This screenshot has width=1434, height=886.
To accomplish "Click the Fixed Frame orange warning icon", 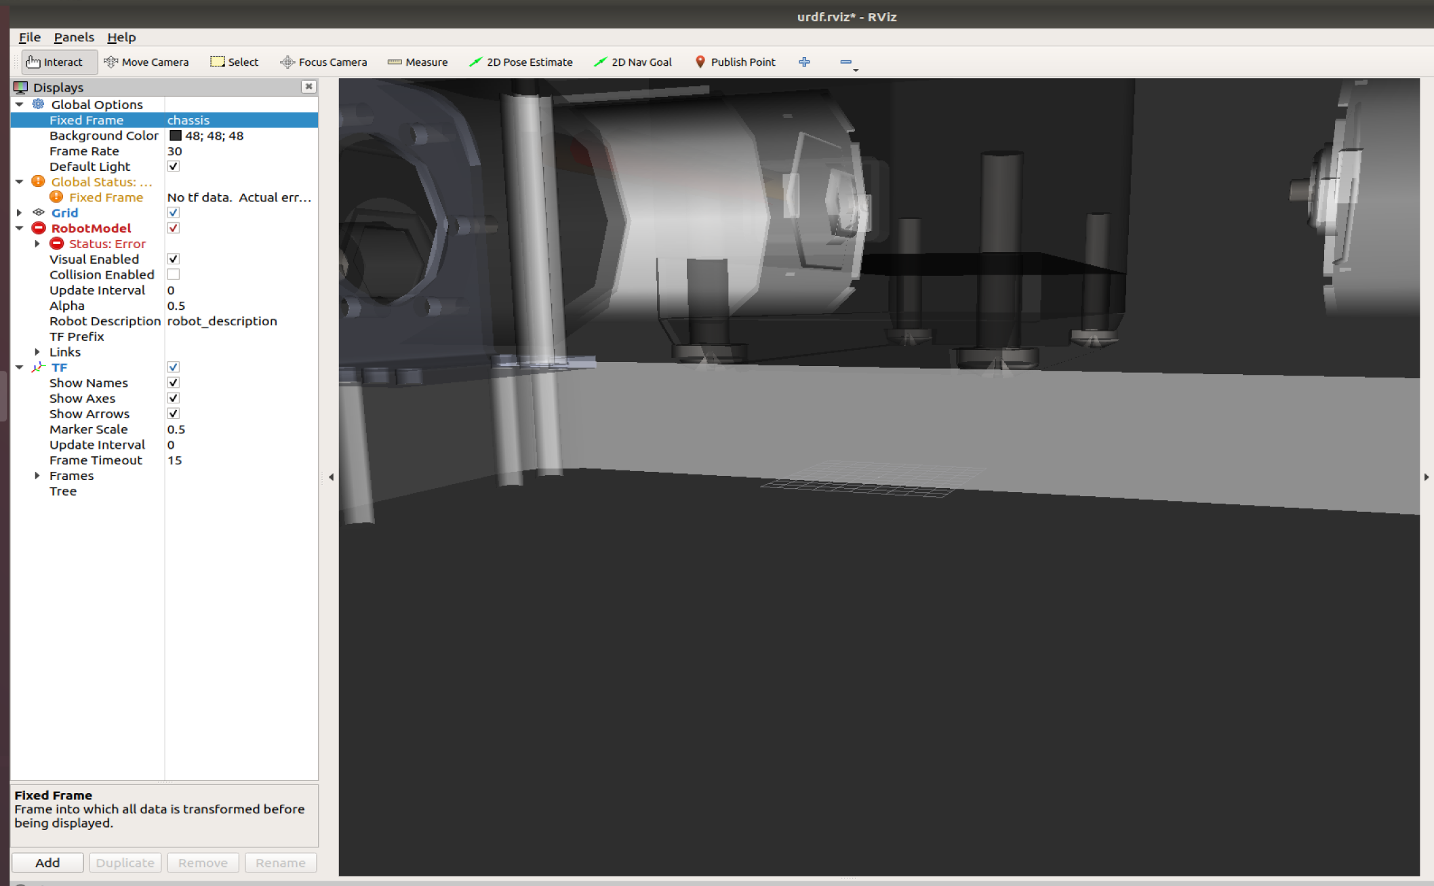I will 56,197.
